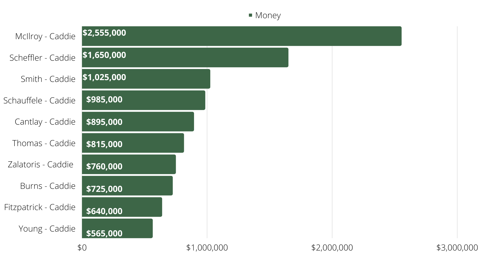
Task: Click the $815,000 data label
Action: (x=104, y=144)
